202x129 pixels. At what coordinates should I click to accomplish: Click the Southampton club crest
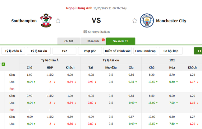(46, 21)
